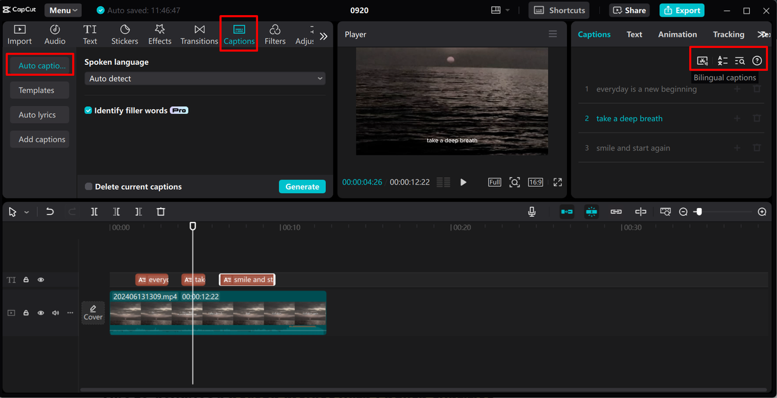Open the Spoken language Auto detect dropdown
This screenshot has width=777, height=398.
(205, 79)
